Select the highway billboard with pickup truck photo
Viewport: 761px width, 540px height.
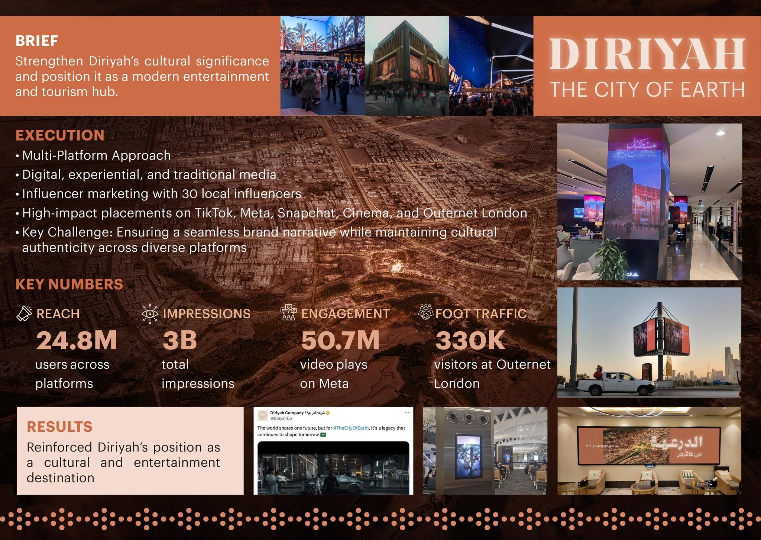[649, 342]
